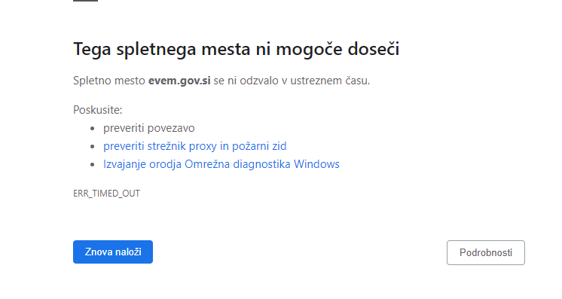Click the preveriti povezavo suggestion text
This screenshot has height=299, width=562.
148,128
